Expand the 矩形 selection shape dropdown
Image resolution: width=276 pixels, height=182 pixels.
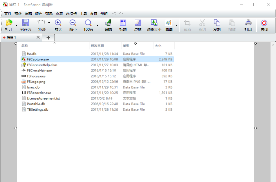click(x=49, y=23)
